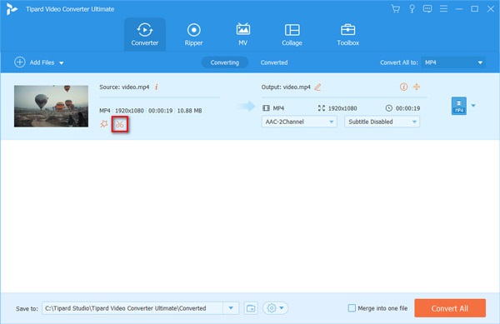Enable Merge into one file checkbox
The width and height of the screenshot is (500, 324).
pos(352,308)
